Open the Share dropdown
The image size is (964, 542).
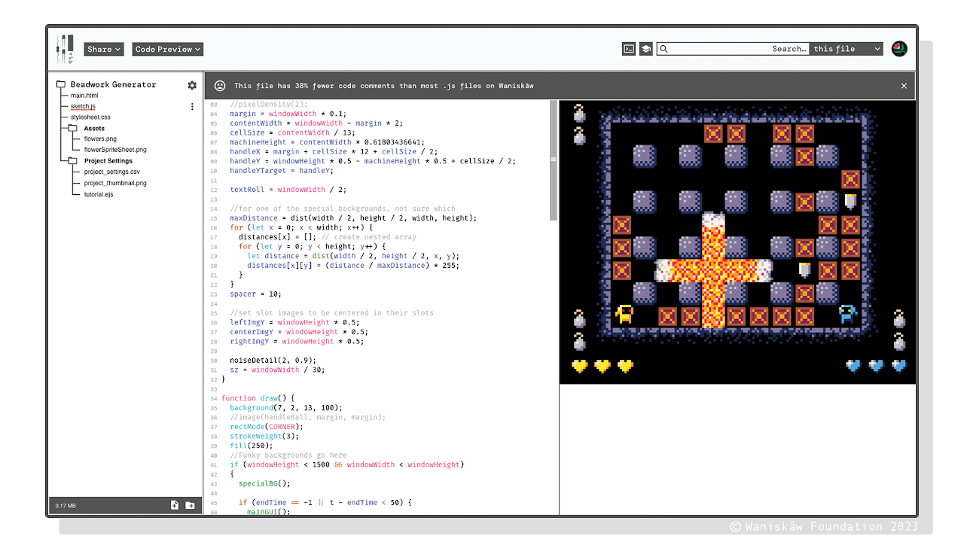coord(103,49)
